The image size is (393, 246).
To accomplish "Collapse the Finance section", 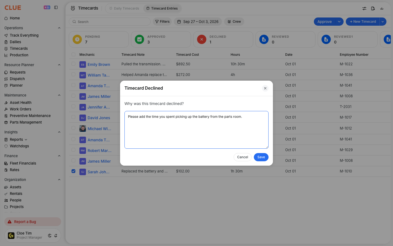I will click(x=59, y=156).
